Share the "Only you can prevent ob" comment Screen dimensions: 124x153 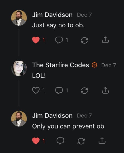point(102,141)
